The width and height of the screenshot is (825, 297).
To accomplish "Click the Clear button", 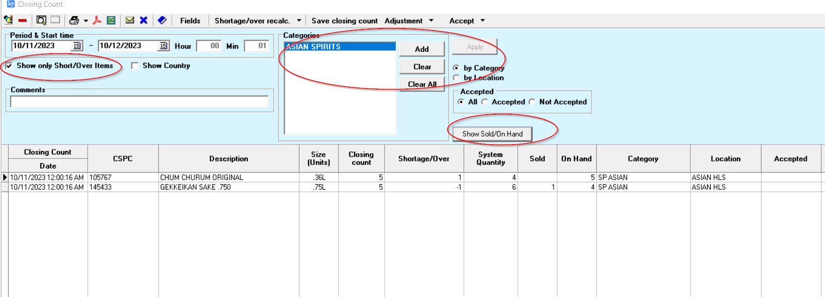I will coord(422,67).
